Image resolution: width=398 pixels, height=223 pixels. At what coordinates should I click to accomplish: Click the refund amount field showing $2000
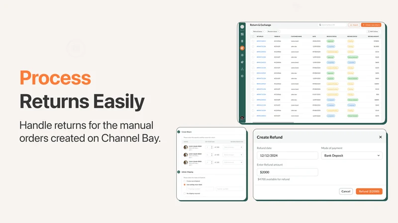(288, 172)
